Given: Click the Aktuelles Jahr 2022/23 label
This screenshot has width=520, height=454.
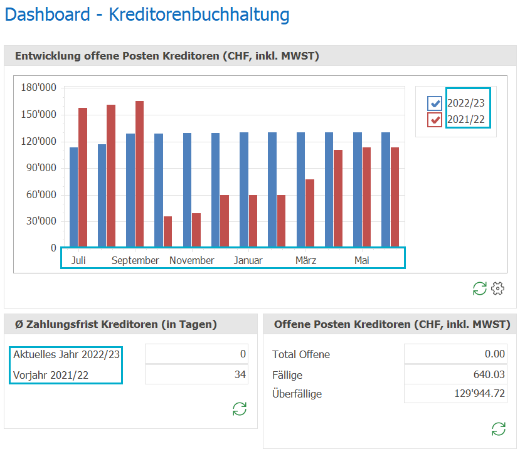Looking at the screenshot, I should coord(66,354).
